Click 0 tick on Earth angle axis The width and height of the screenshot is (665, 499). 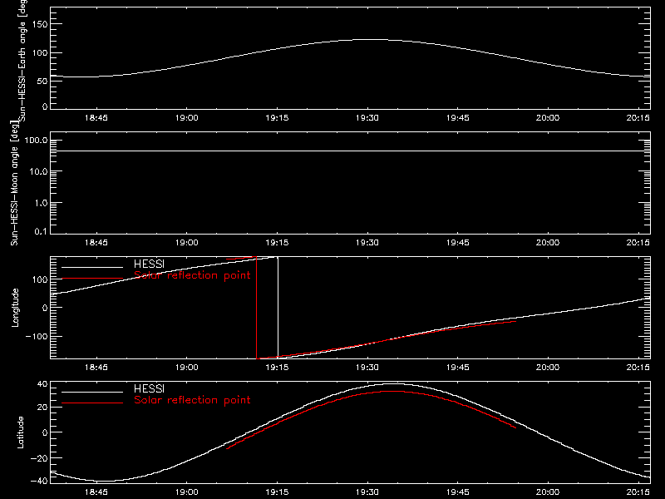(45, 106)
